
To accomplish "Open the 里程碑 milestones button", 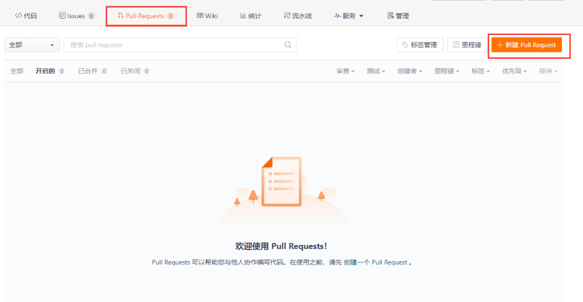I will point(468,45).
